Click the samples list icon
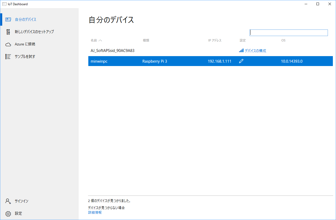The height and width of the screenshot is (220, 336). [8, 57]
